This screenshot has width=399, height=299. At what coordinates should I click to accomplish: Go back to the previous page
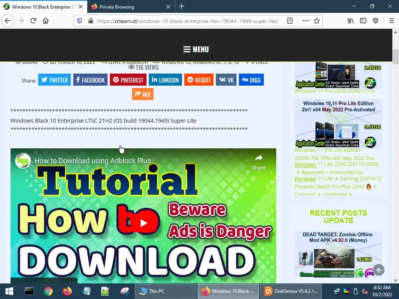click(x=8, y=21)
